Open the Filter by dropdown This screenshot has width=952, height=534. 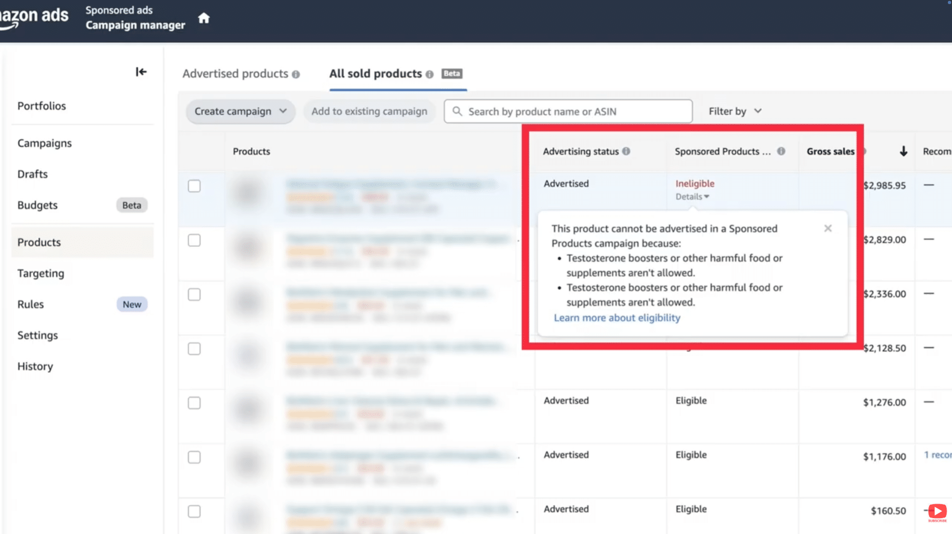pyautogui.click(x=735, y=111)
